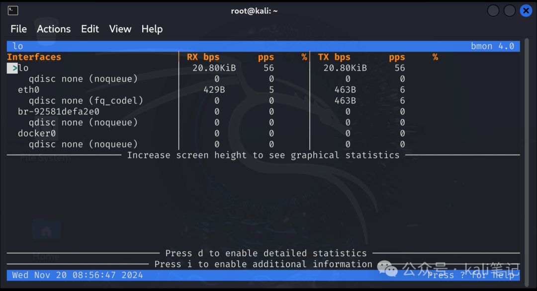The height and width of the screenshot is (291, 537).
Task: Click the blue close window button
Action: pos(526,10)
